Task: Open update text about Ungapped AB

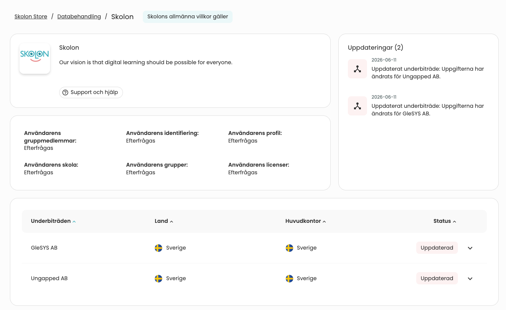Action: pyautogui.click(x=428, y=73)
